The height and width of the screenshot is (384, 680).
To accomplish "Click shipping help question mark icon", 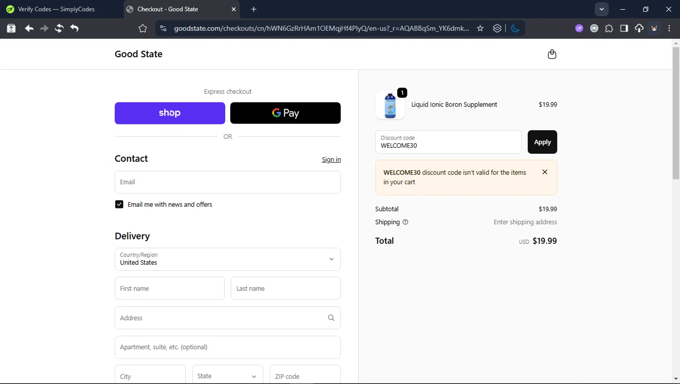I will point(405,222).
